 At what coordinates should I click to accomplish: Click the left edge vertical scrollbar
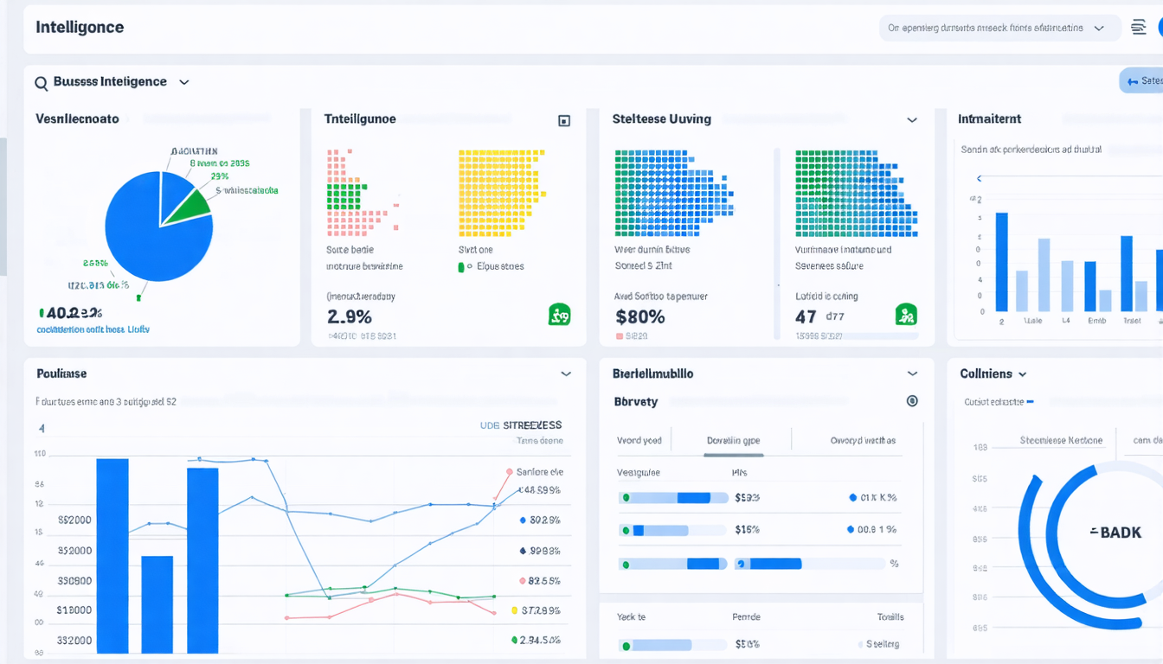click(3, 205)
